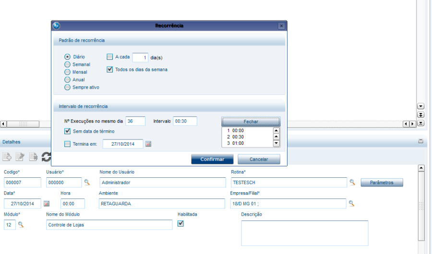Click the edit record pencil icon under Detalhes

point(20,157)
